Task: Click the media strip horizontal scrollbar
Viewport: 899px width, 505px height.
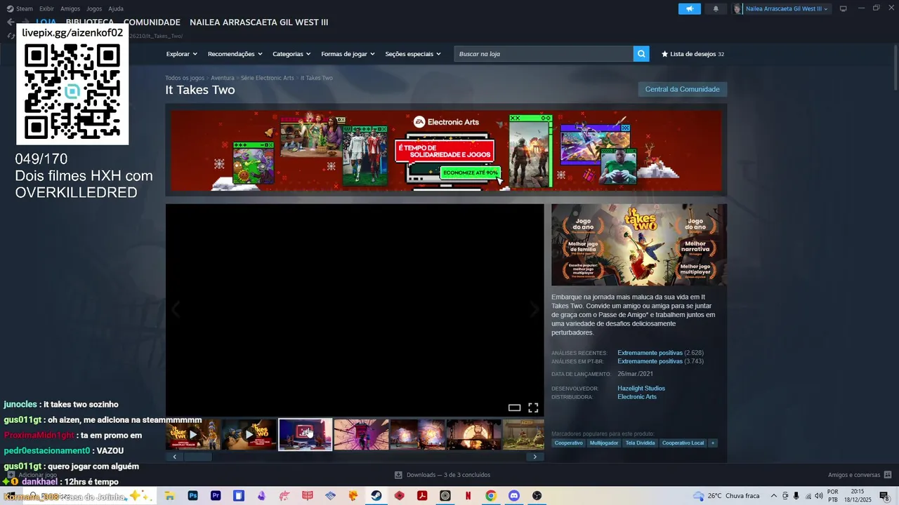Action: (x=355, y=457)
